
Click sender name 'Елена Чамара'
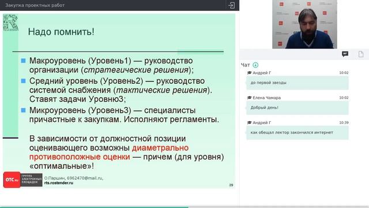coord(266,98)
